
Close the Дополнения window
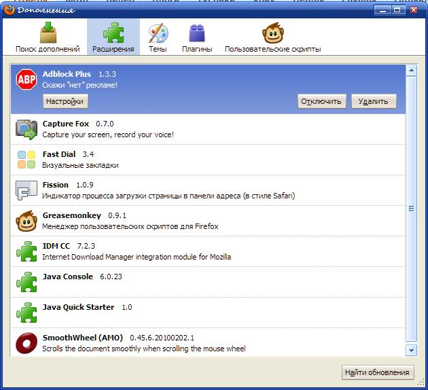point(414,10)
